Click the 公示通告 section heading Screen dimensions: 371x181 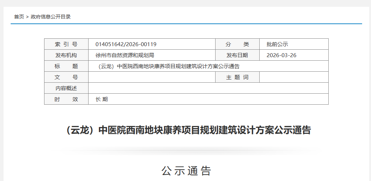[x=186, y=171]
